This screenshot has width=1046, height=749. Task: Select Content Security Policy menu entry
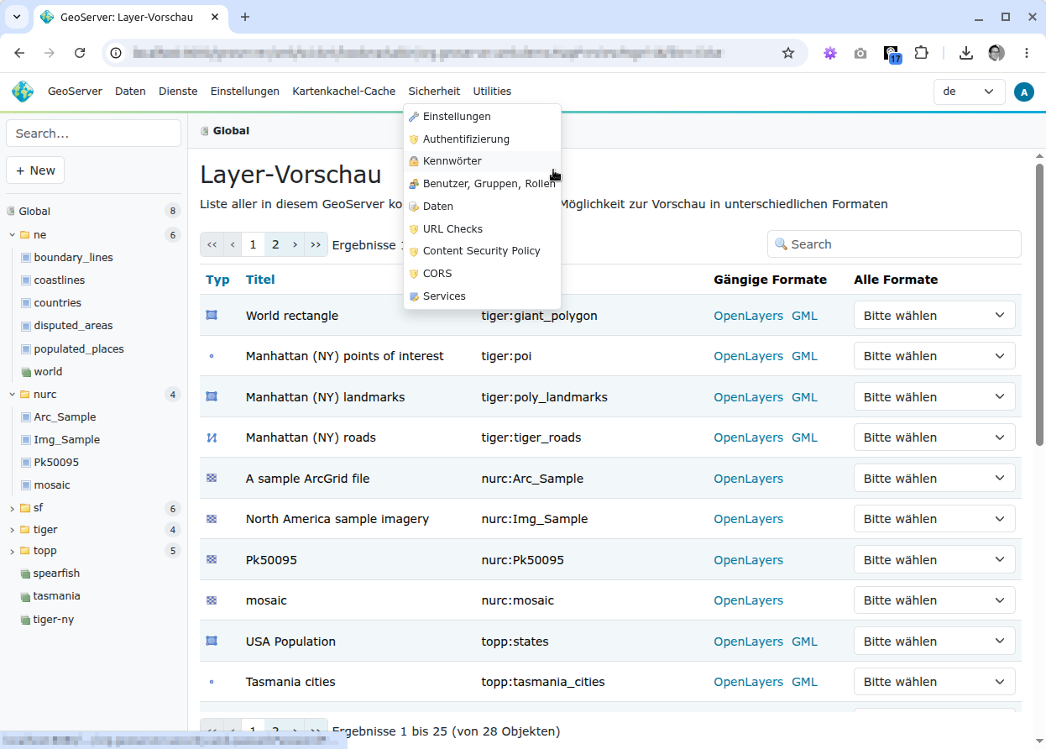(482, 251)
